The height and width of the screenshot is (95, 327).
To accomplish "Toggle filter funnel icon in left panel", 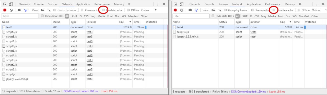I will coord(26,10).
